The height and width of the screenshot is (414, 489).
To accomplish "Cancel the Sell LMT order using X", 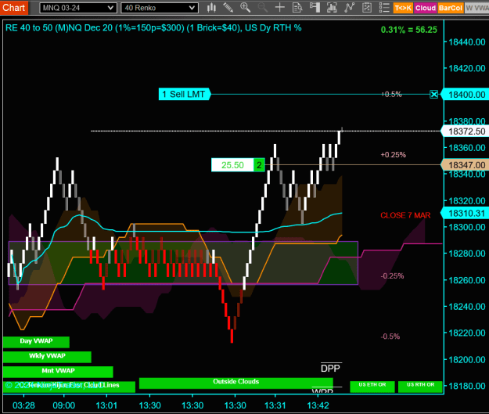I will (433, 94).
